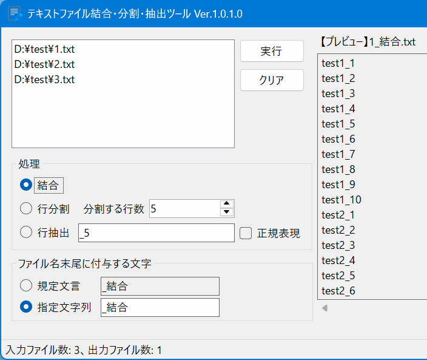Viewport: 427px width, 360px height.
Task: Click the 実行 button
Action: point(272,51)
